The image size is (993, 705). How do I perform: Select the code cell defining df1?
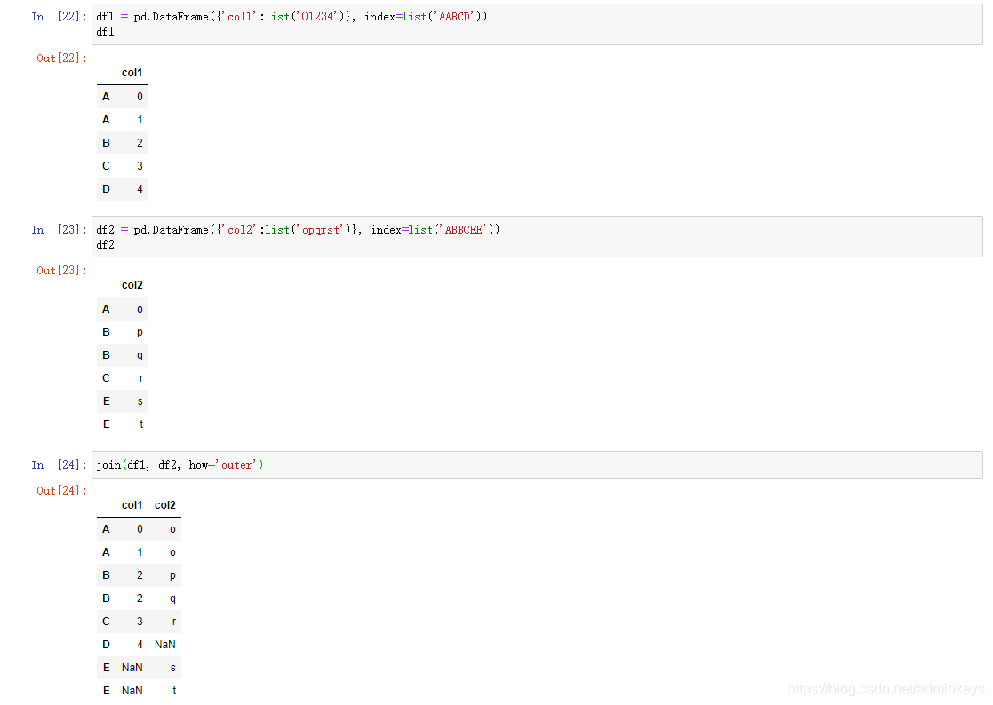tap(356, 23)
